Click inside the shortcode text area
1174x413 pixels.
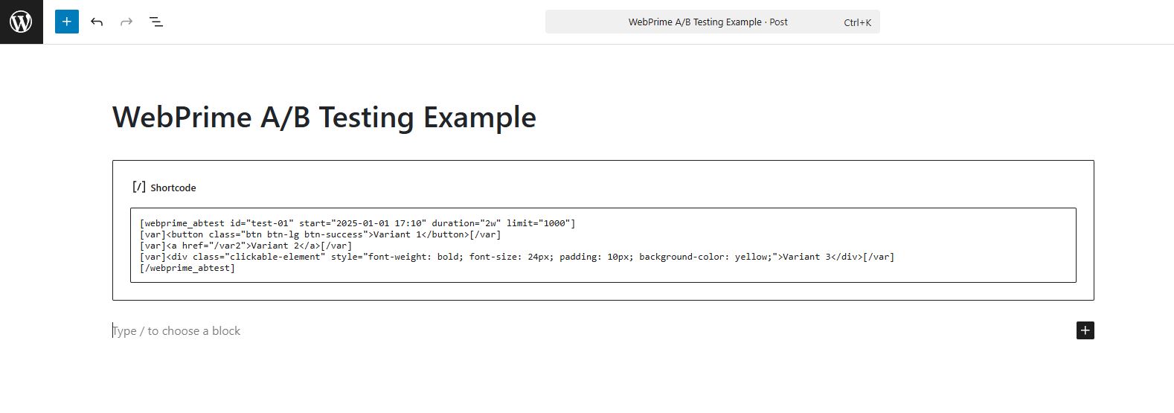[x=603, y=245]
